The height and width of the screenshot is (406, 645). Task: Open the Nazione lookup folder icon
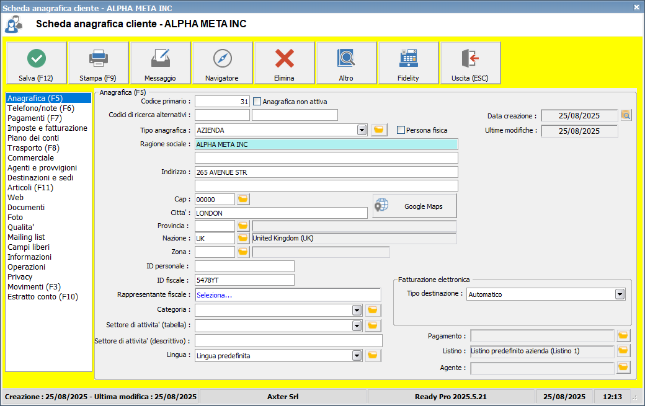coord(243,238)
